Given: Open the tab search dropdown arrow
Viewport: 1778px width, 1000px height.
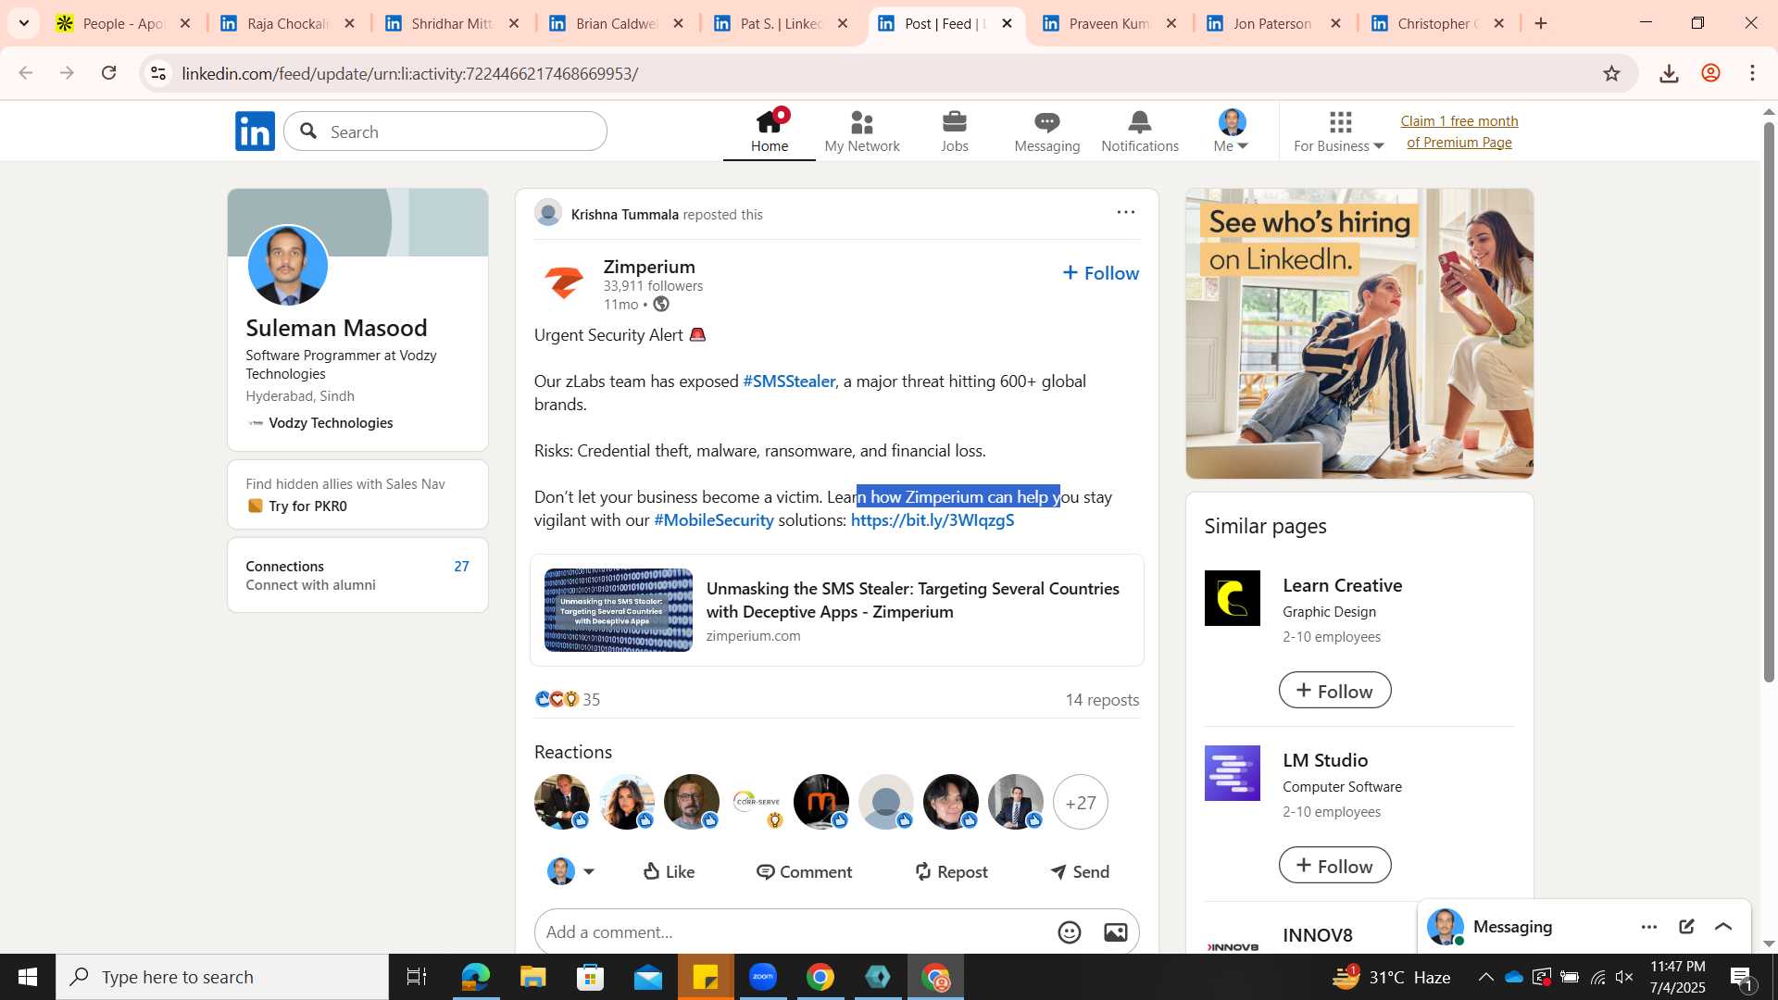Looking at the screenshot, I should (23, 23).
